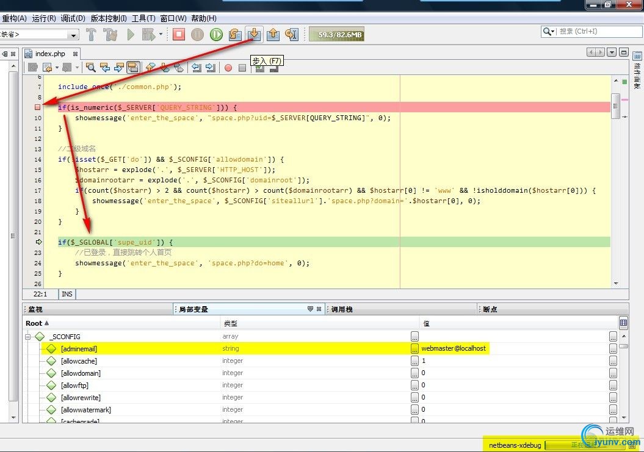Run the project with green play icon
644x452 pixels.
131,35
